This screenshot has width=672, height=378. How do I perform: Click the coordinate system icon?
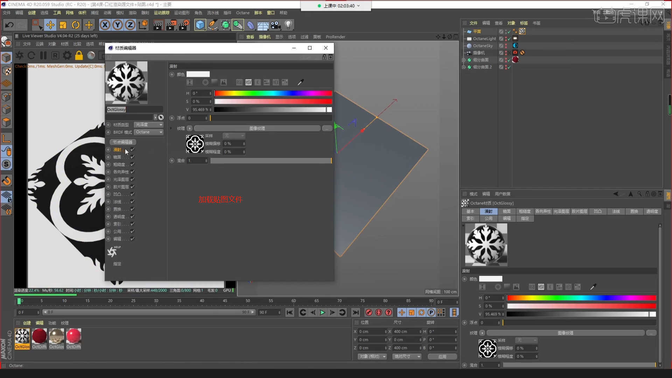pyautogui.click(x=143, y=25)
